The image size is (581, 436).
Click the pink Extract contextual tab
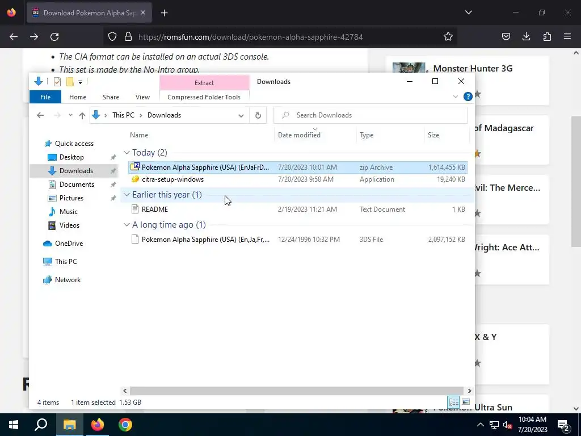204,83
